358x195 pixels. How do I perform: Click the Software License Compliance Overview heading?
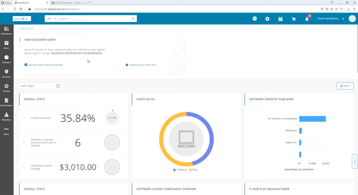tap(166, 189)
